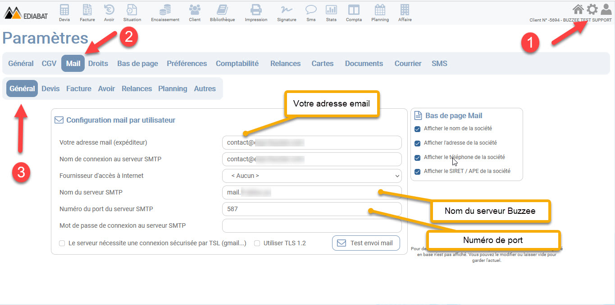Screen dimensions: 615x305
Task: Toggle Afficher le SIRET / APE checkbox
Action: 417,172
